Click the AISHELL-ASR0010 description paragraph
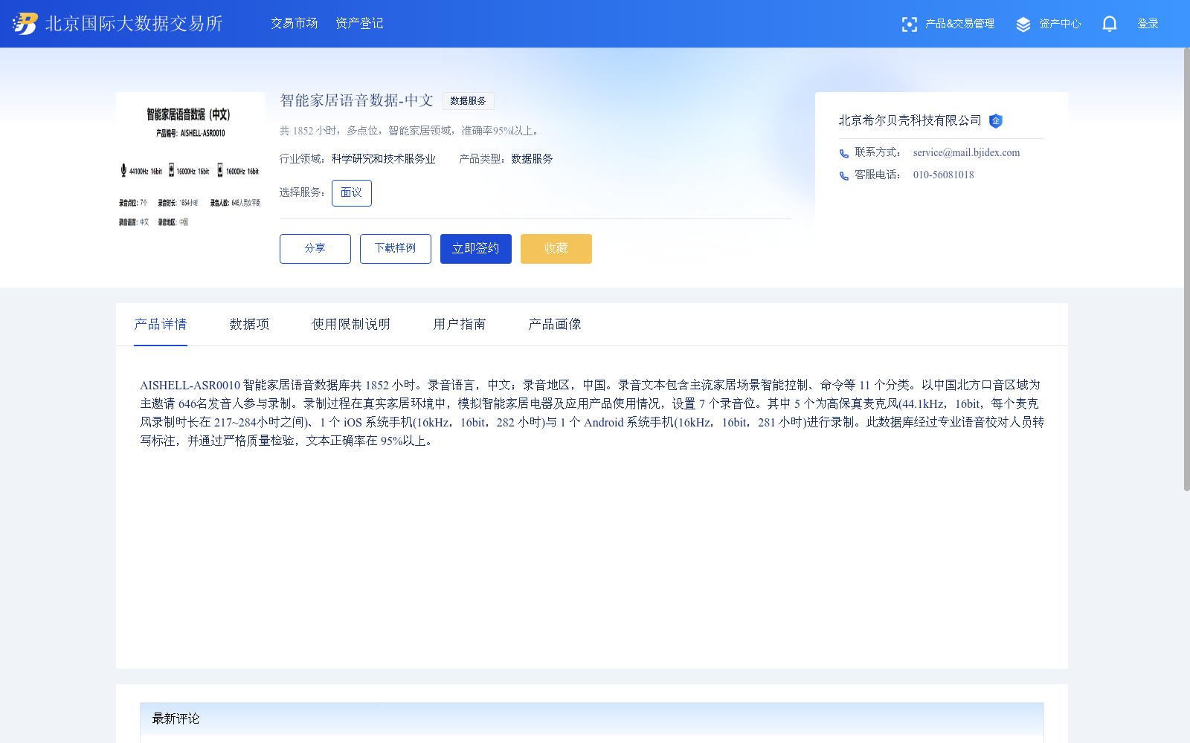The width and height of the screenshot is (1190, 743). click(x=592, y=413)
